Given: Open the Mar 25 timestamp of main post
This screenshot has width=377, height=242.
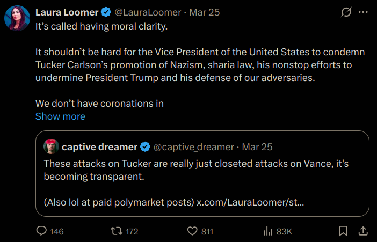Looking at the screenshot, I should pos(205,12).
